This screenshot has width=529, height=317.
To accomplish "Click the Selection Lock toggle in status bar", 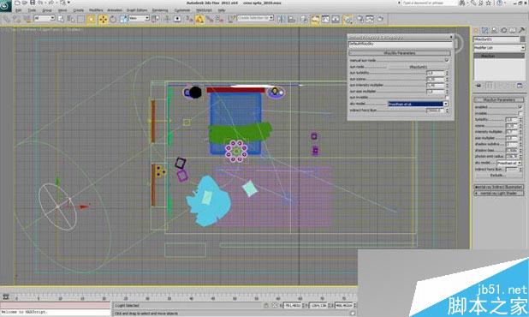I will [x=266, y=305].
